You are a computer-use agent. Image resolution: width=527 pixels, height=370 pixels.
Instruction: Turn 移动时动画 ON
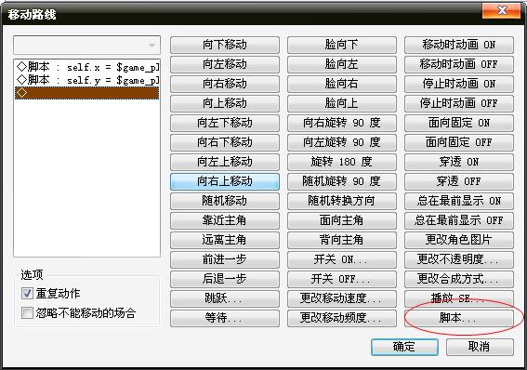tap(459, 45)
